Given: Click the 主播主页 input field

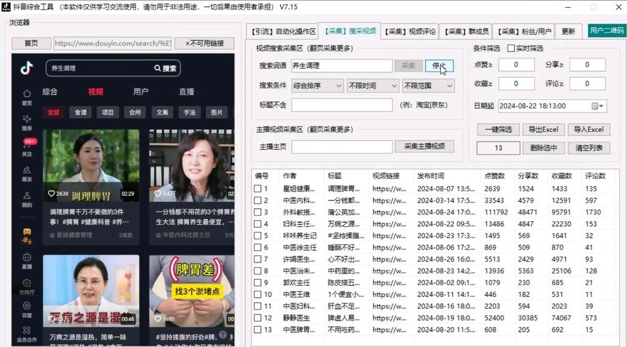Looking at the screenshot, I should point(342,146).
